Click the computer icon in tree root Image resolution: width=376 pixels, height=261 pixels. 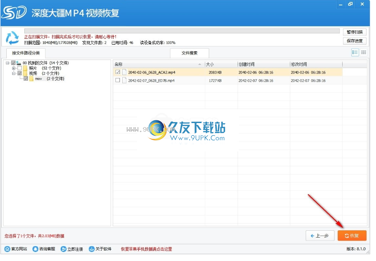(19, 64)
